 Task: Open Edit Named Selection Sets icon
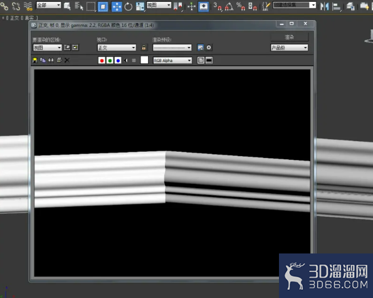click(x=266, y=6)
